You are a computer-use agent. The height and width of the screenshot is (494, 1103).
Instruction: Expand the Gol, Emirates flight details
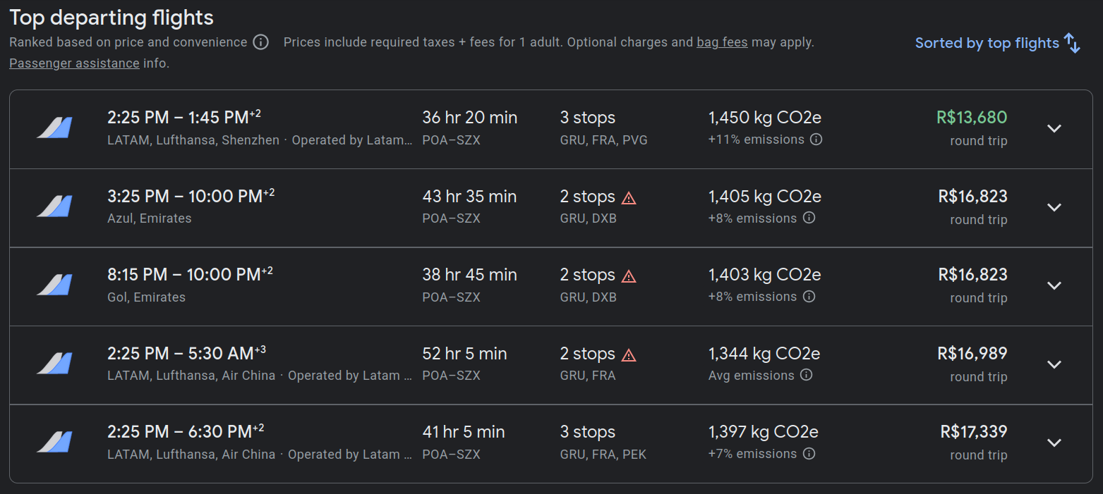(1054, 285)
